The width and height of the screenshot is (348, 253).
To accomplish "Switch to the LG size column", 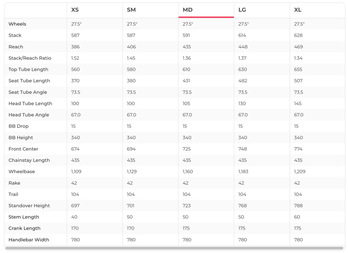I will click(x=242, y=10).
